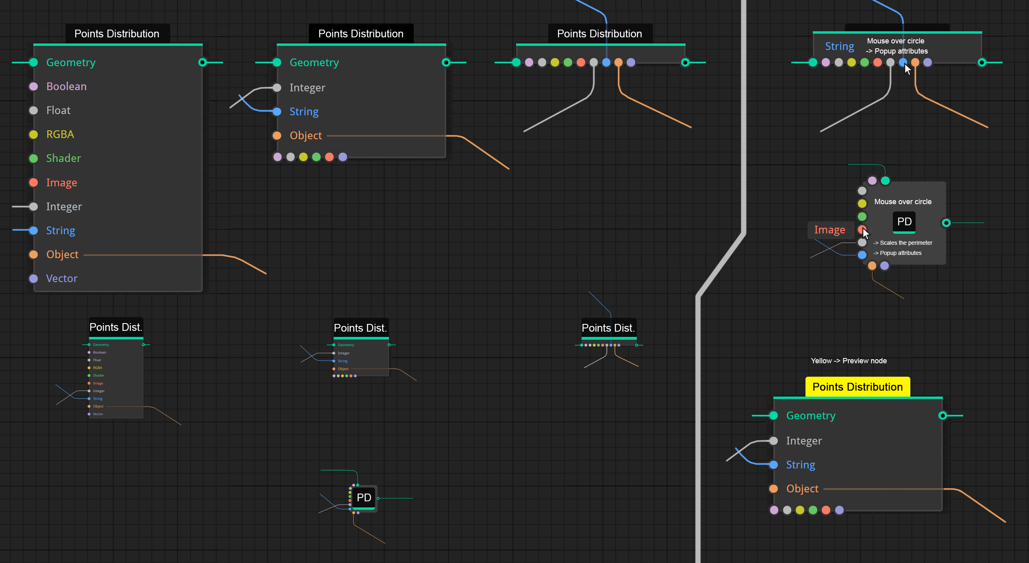
Task: Click '-> Scales the perimeter' text
Action: pos(903,243)
